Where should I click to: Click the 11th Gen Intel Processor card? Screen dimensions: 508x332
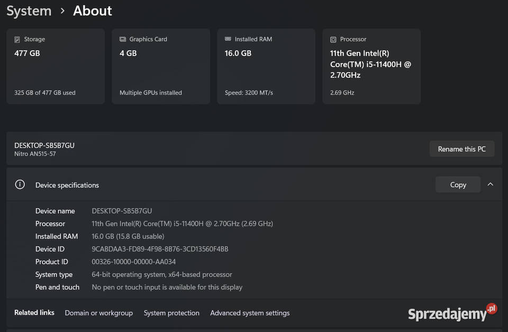click(x=371, y=66)
